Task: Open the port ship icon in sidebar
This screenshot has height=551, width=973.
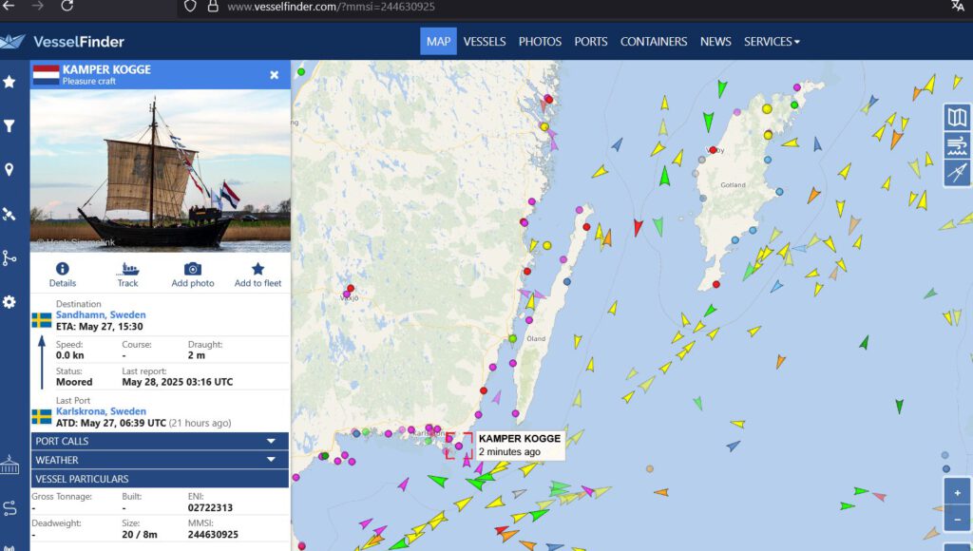Action: (10, 465)
